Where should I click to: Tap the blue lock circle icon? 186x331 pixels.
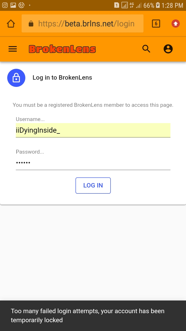tap(16, 78)
